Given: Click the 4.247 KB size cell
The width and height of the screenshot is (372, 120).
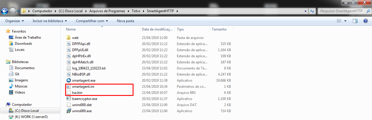Looking at the screenshot, I should pos(225,74).
